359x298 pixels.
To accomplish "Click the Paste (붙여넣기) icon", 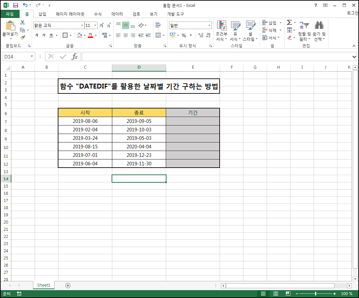I will coord(10,26).
